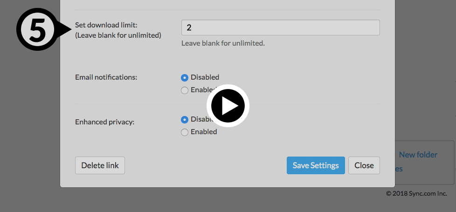
Task: Click the 2018 Sync.com Inc. copyright text
Action: (416, 193)
